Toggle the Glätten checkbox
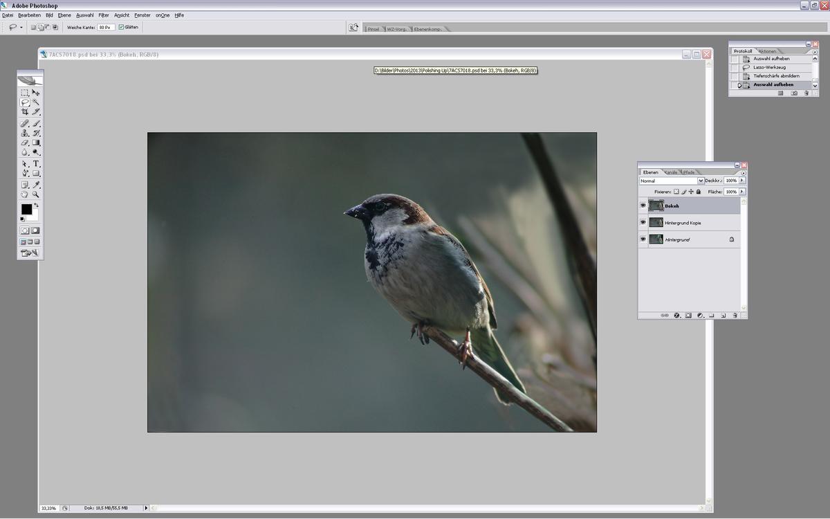Screen dimensions: 830x519 tap(122, 27)
